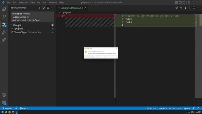
Task: Open the Explorer view in activity bar
Action: tap(4, 9)
